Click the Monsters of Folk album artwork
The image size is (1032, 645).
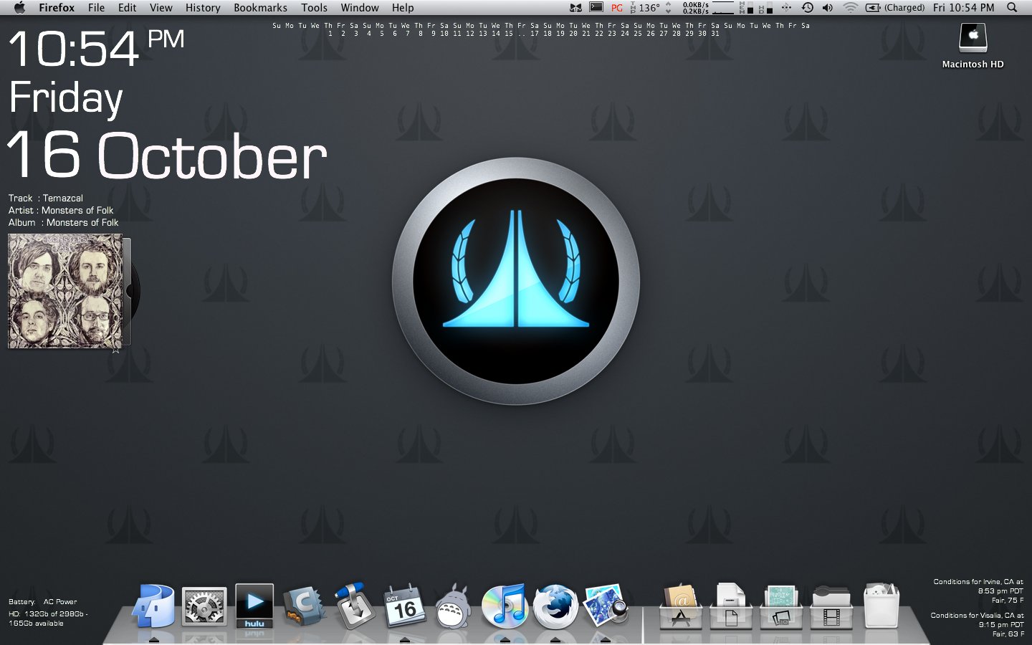pyautogui.click(x=65, y=291)
